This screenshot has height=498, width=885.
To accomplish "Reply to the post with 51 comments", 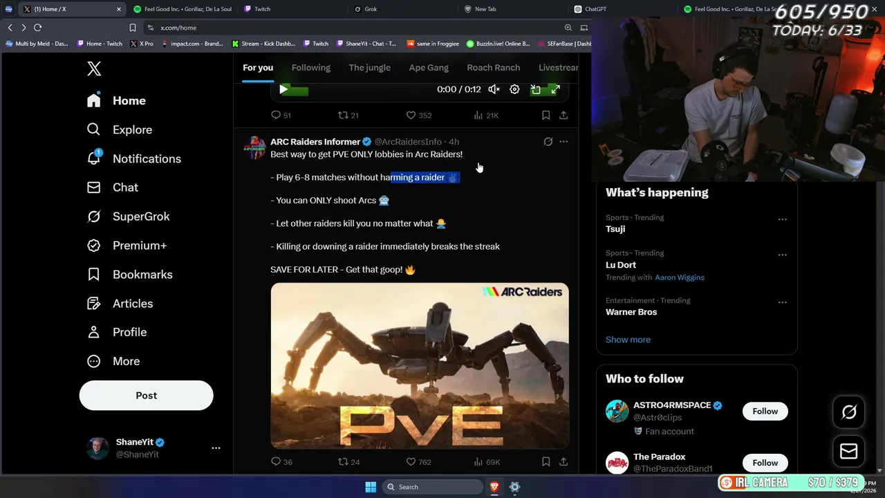I will coord(281,116).
